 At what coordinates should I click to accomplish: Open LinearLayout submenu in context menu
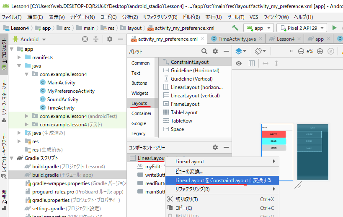222,162
